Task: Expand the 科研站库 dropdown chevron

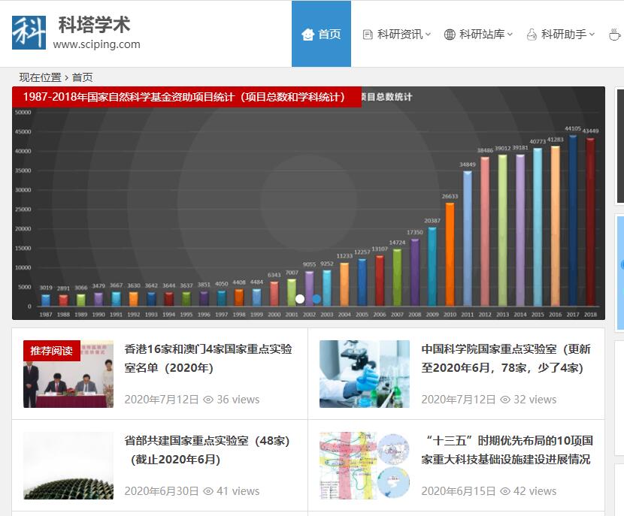Action: tap(508, 34)
